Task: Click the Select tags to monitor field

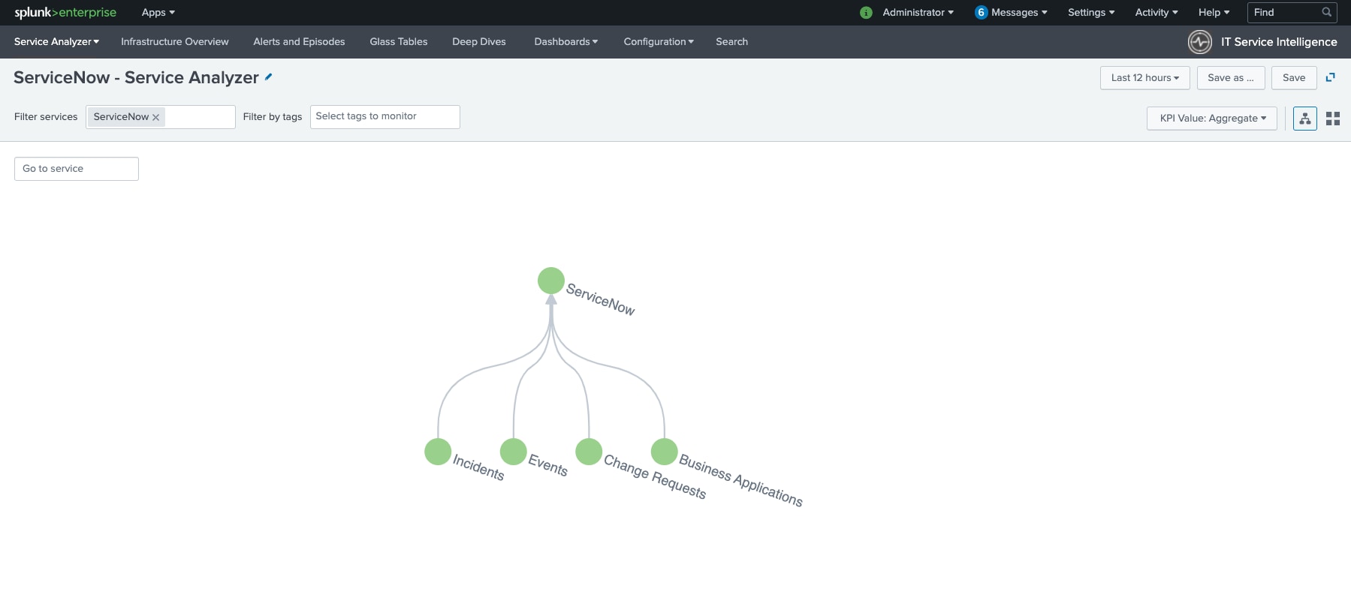Action: (385, 116)
